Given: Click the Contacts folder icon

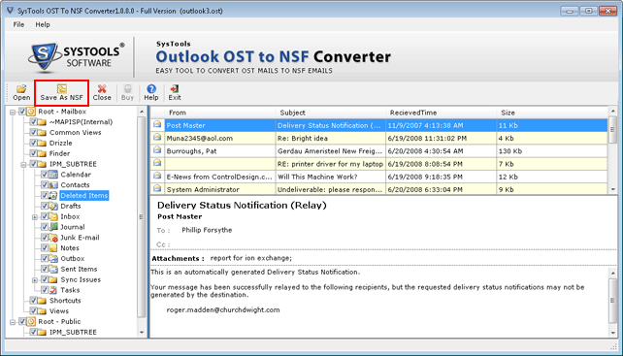Looking at the screenshot, I should click(53, 184).
